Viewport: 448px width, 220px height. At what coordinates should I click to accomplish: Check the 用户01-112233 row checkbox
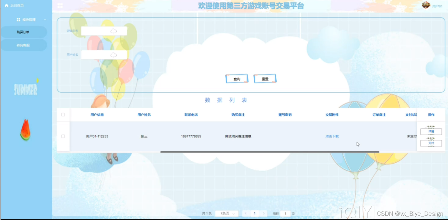coord(63,136)
